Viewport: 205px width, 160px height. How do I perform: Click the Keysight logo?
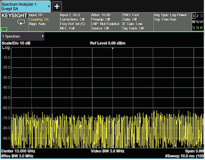click(x=14, y=16)
